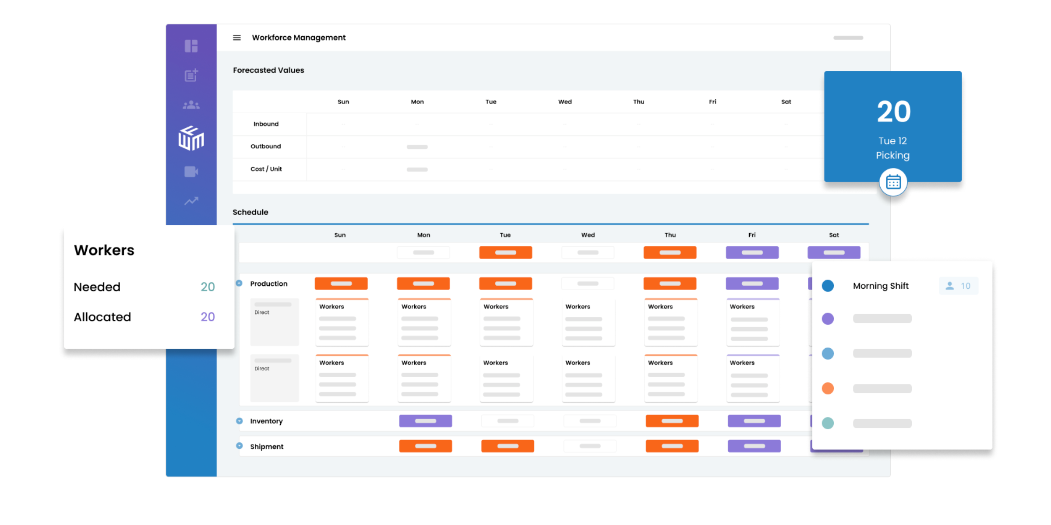Viewport: 1051px width, 525px height.
Task: Click the Tue 12 Picking card
Action: (892, 126)
